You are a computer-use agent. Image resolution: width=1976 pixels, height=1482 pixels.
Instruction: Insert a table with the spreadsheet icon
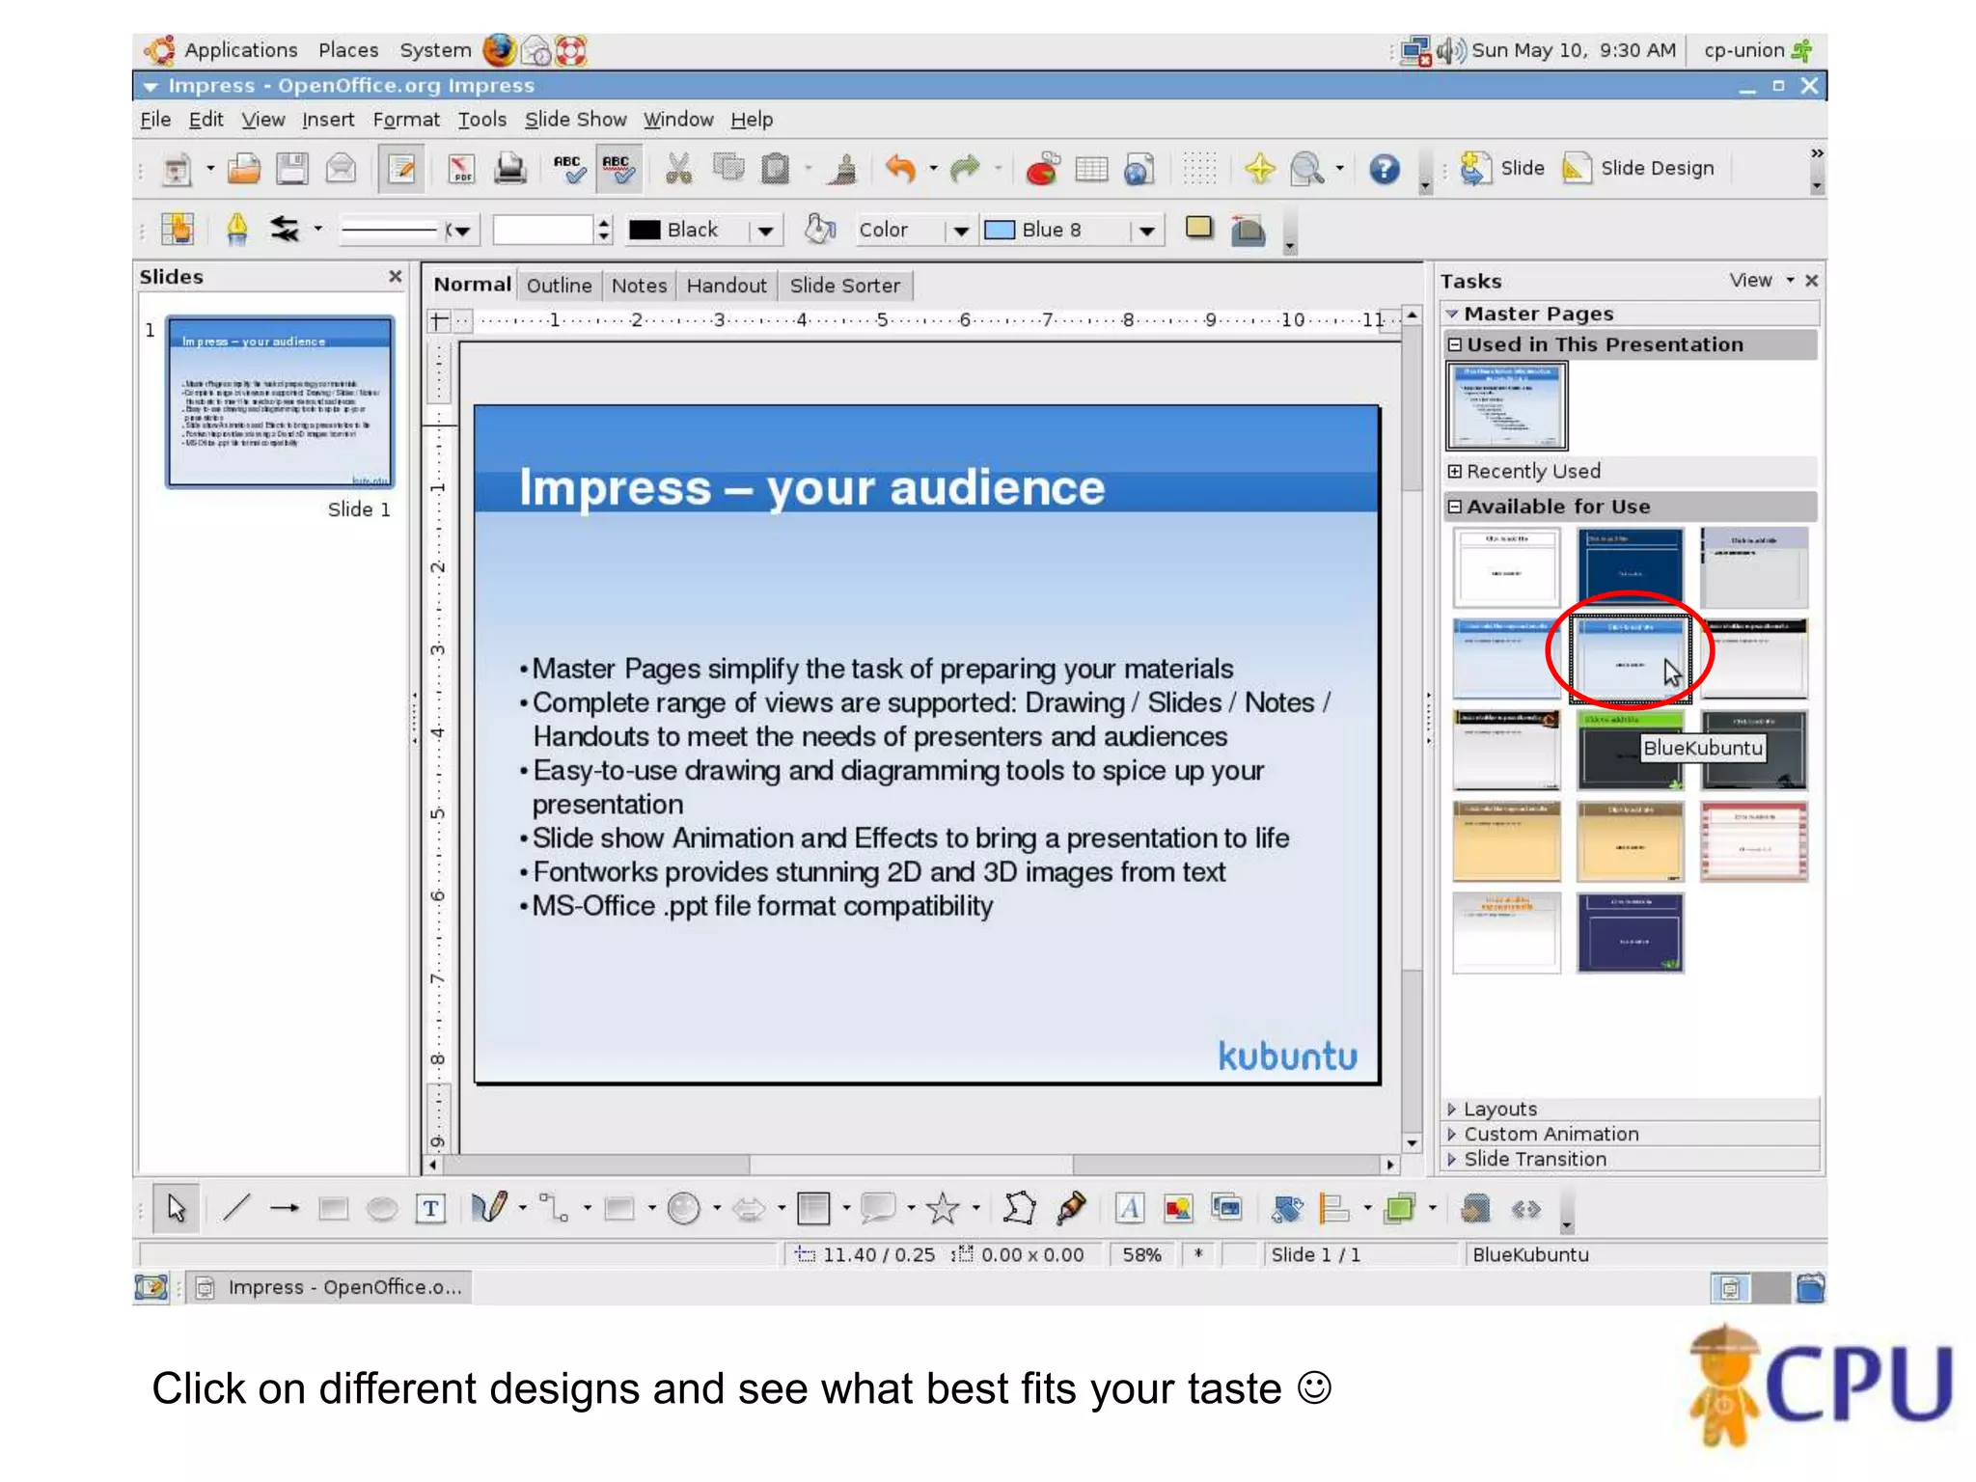coord(1091,169)
